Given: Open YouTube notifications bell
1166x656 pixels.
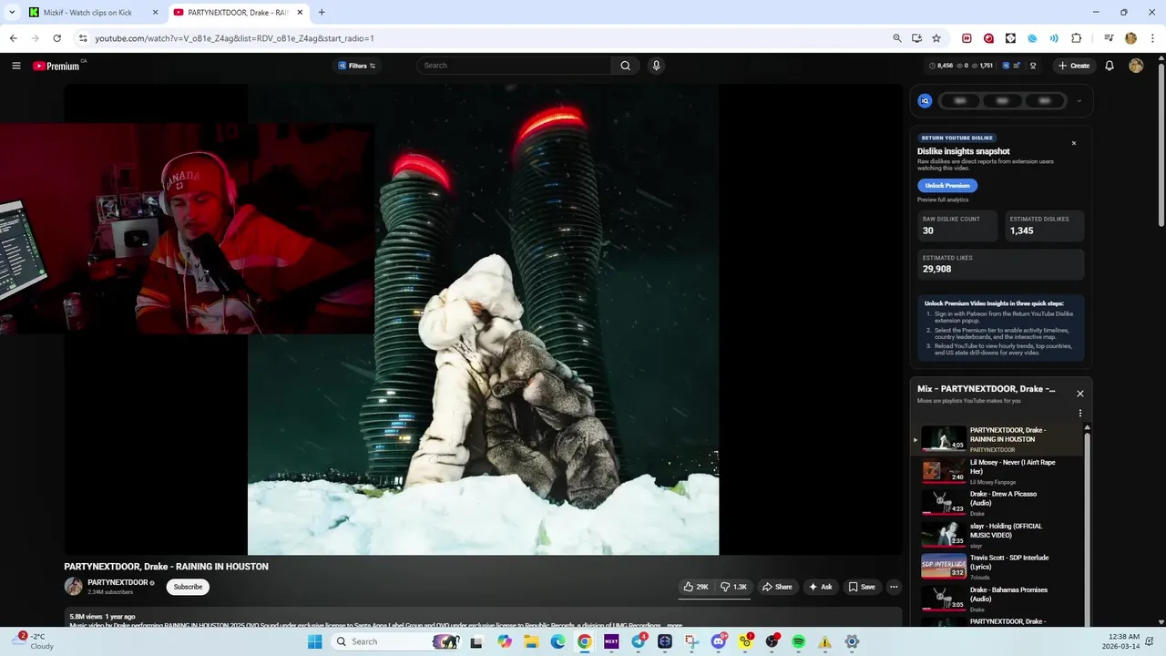Looking at the screenshot, I should point(1110,66).
